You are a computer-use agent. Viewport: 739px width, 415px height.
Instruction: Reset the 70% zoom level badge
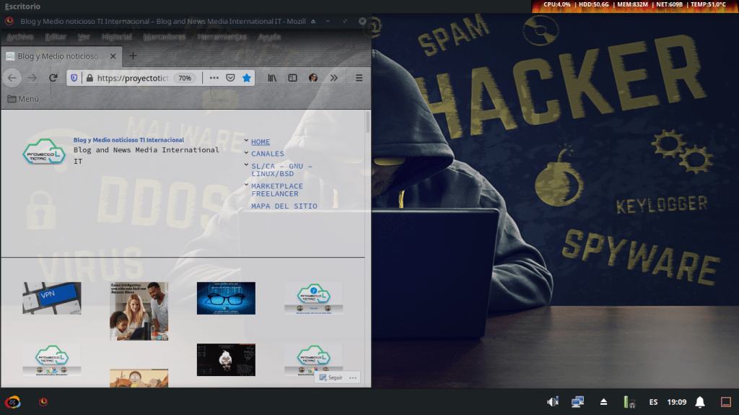coord(185,78)
